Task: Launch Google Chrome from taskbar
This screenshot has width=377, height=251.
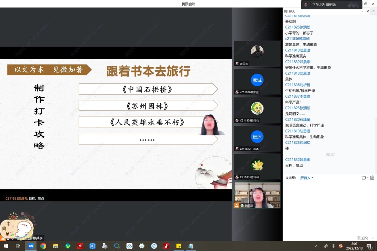Action: (x=43, y=246)
